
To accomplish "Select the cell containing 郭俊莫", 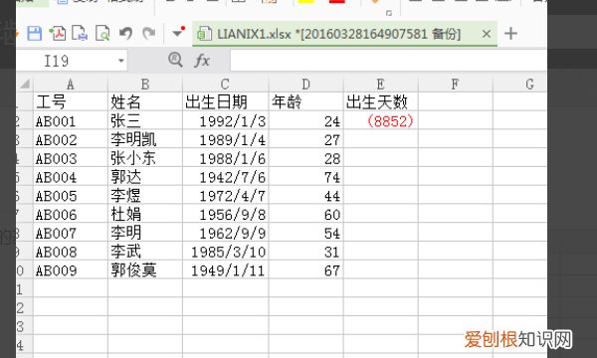I will click(145, 269).
